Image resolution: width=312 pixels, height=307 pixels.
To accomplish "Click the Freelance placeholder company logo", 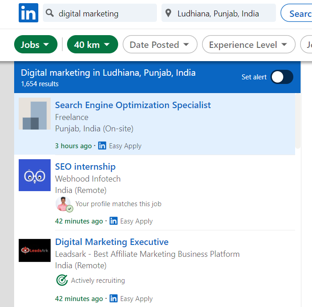I will (35, 114).
